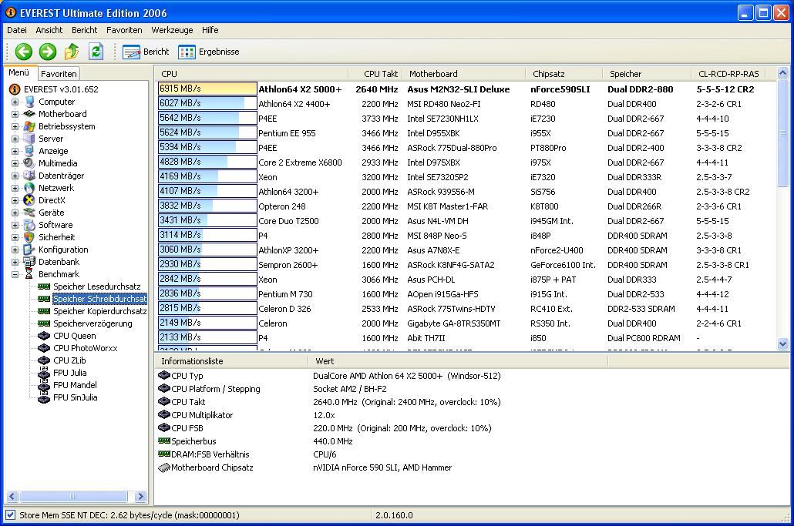This screenshot has width=794, height=526.
Task: Expand the Computer tree node
Action: pyautogui.click(x=15, y=102)
